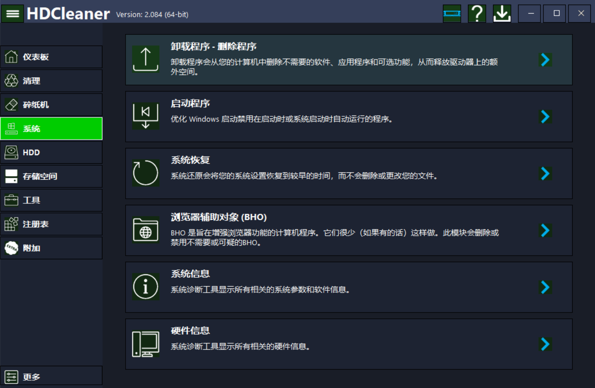Screen dimensions: 595x388
Task: Open help via the question mark icon
Action: point(477,14)
